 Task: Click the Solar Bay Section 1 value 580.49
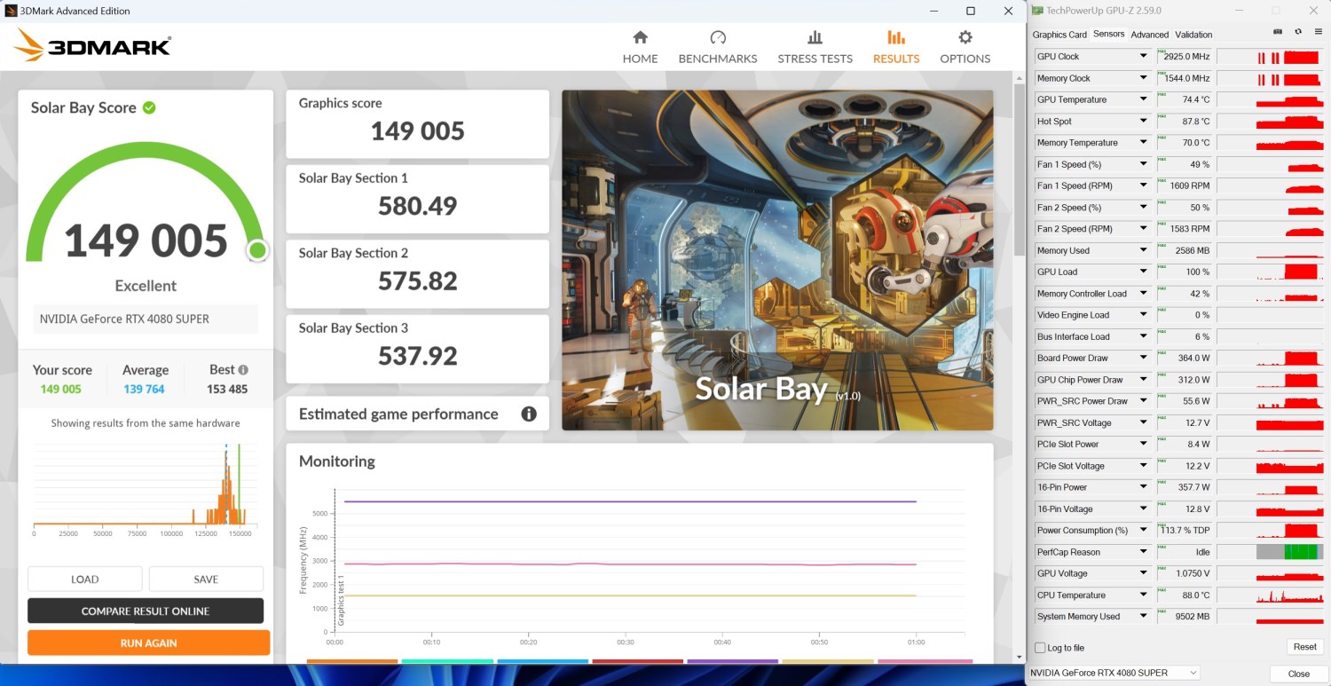pyautogui.click(x=417, y=206)
